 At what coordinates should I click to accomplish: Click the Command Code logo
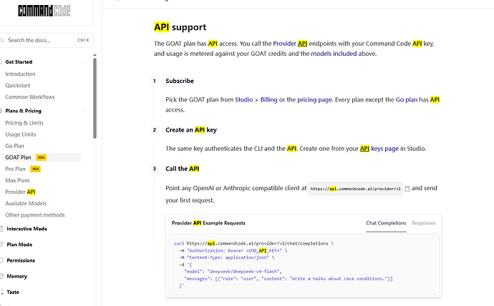coord(44,11)
